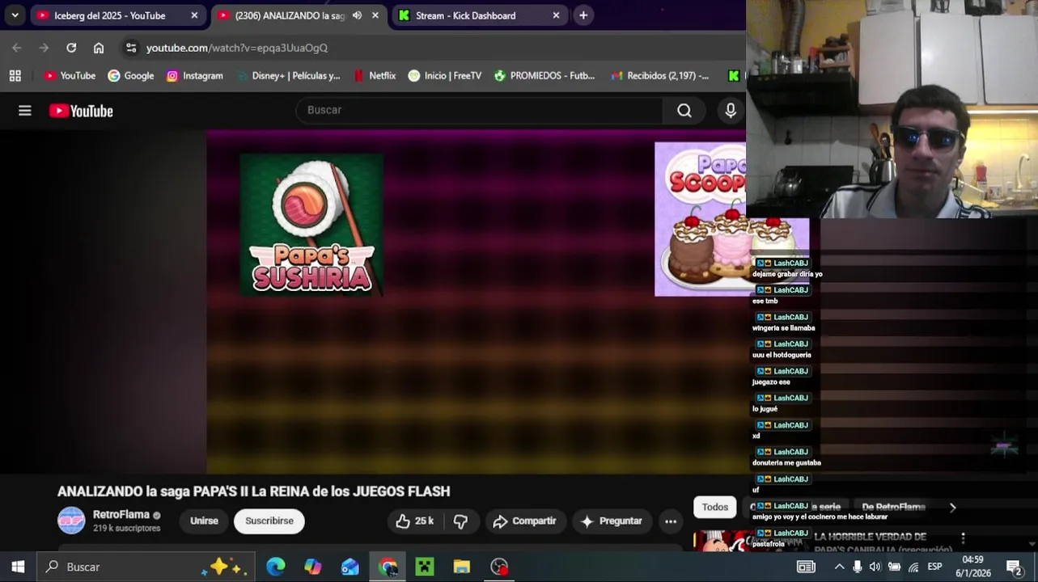This screenshot has width=1038, height=582.
Task: Reload the page
Action: tap(71, 48)
